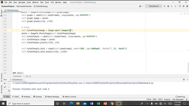Open the File menu
This screenshot has width=189, height=106.
tap(6, 2)
